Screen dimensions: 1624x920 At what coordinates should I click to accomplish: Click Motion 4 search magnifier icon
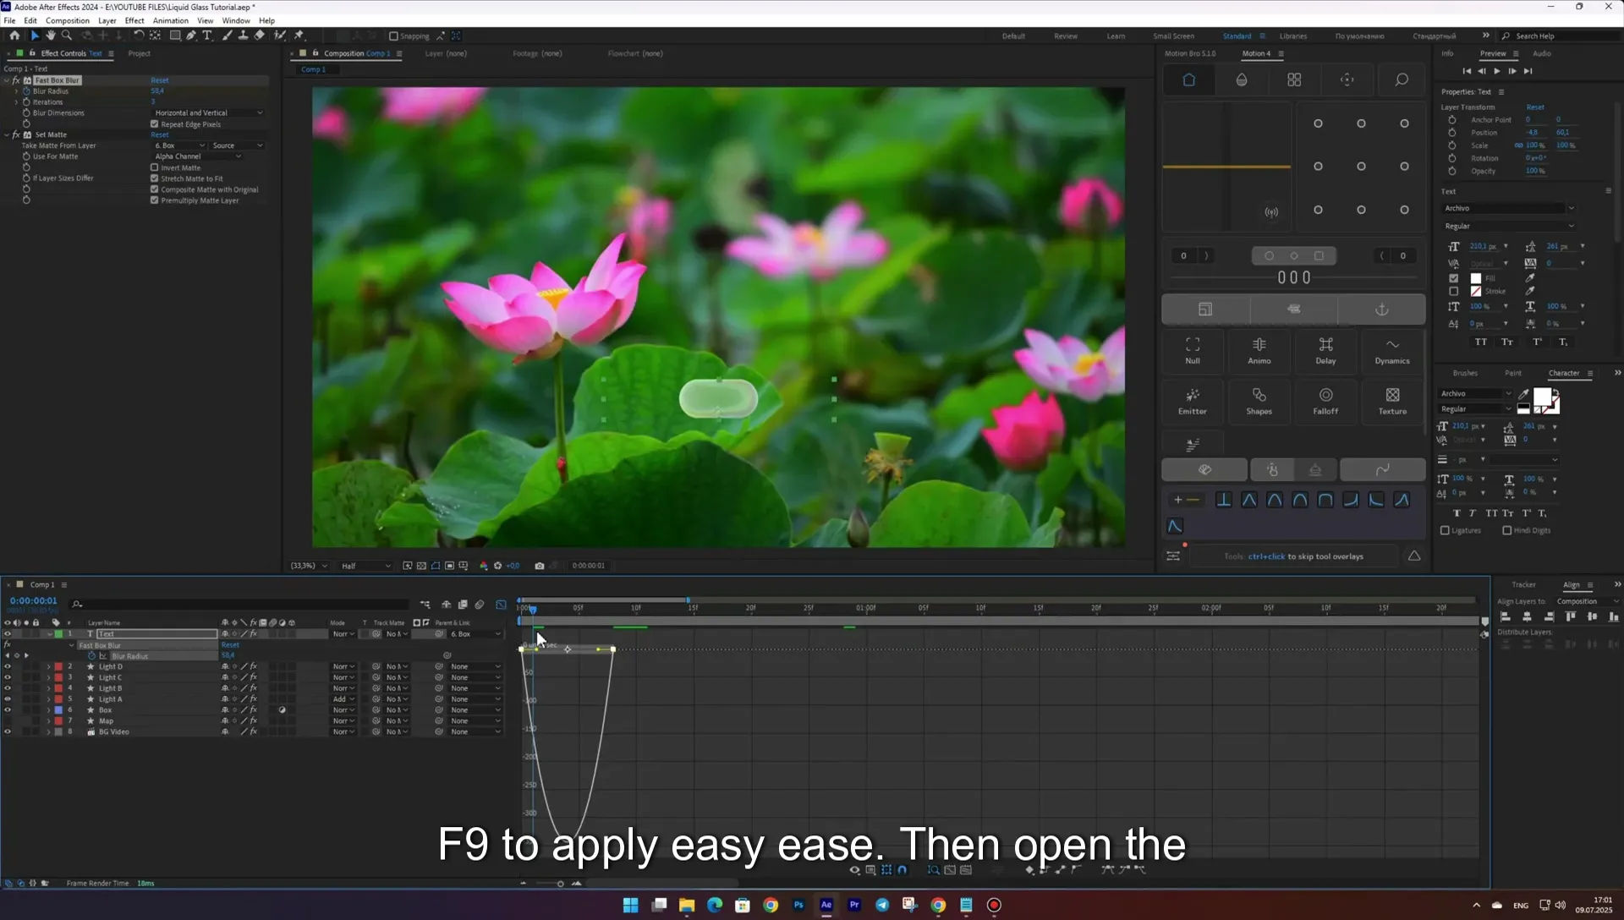1402,79
